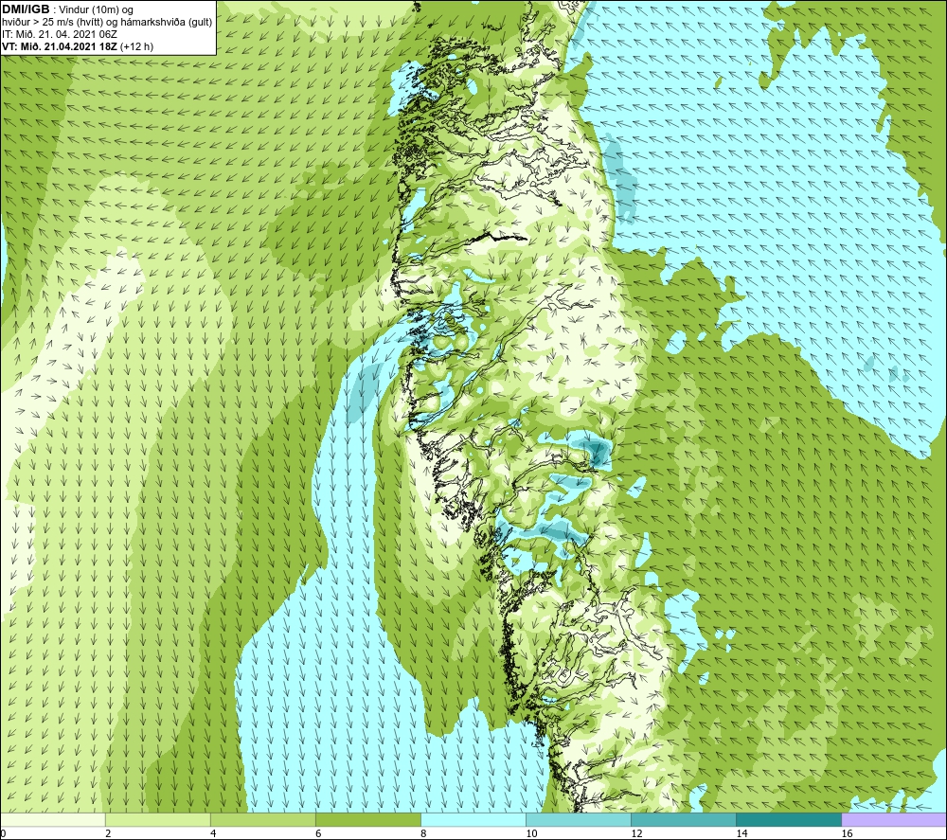
Task: Click the 4–6 m/s green legend swatch
Action: click(x=262, y=820)
